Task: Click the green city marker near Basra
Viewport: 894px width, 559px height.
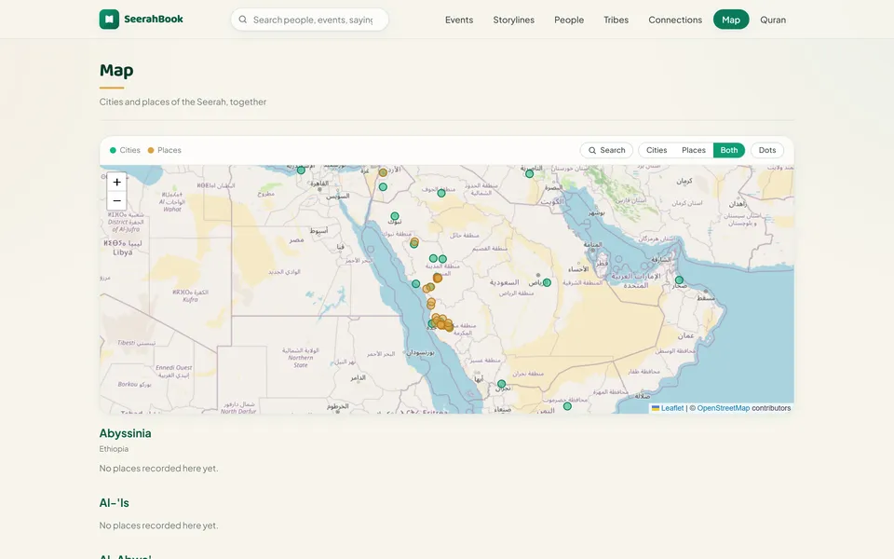Action: (x=530, y=173)
